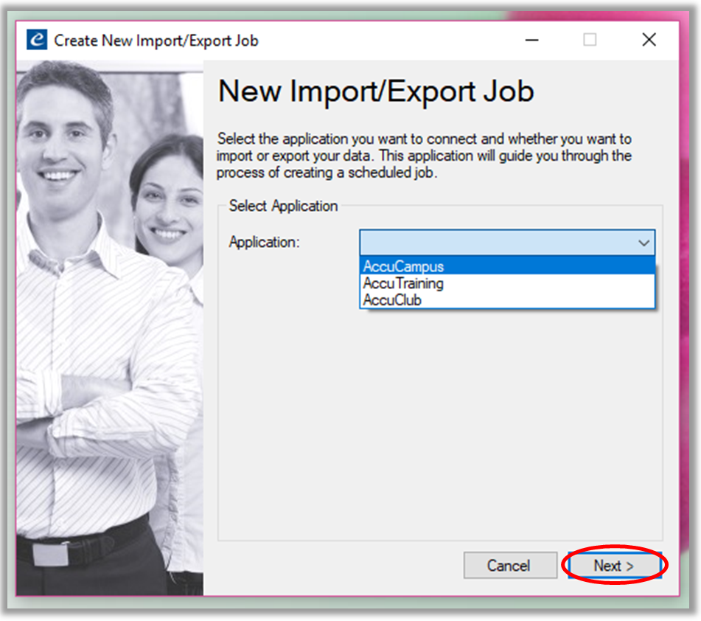Screen dimensions: 701x621
Task: Click the "New Import/Export Job" heading
Action: [x=376, y=91]
